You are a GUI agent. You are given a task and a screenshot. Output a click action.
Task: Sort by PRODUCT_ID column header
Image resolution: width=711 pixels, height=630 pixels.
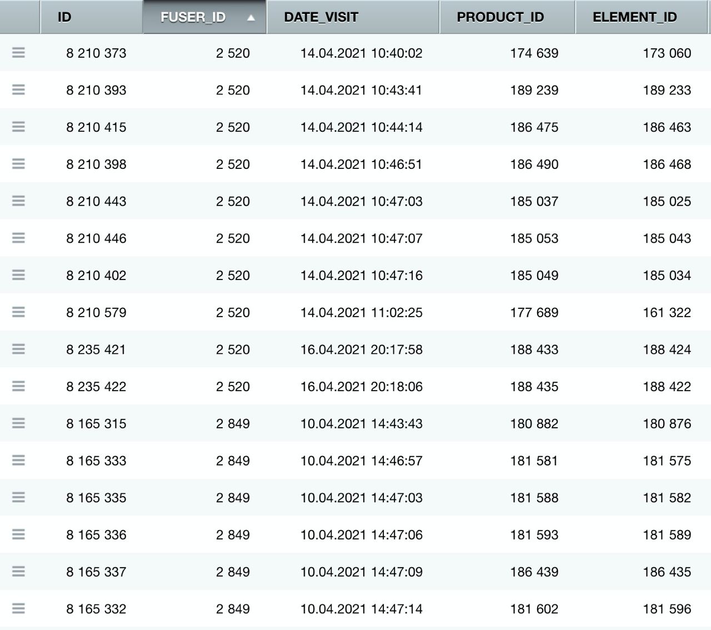click(x=507, y=17)
